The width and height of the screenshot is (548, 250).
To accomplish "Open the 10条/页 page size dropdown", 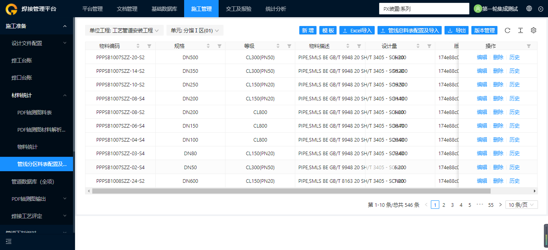I will (522, 205).
